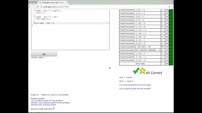Click the site info icon in the address bar
The width and height of the screenshot is (202, 113).
(41, 7)
